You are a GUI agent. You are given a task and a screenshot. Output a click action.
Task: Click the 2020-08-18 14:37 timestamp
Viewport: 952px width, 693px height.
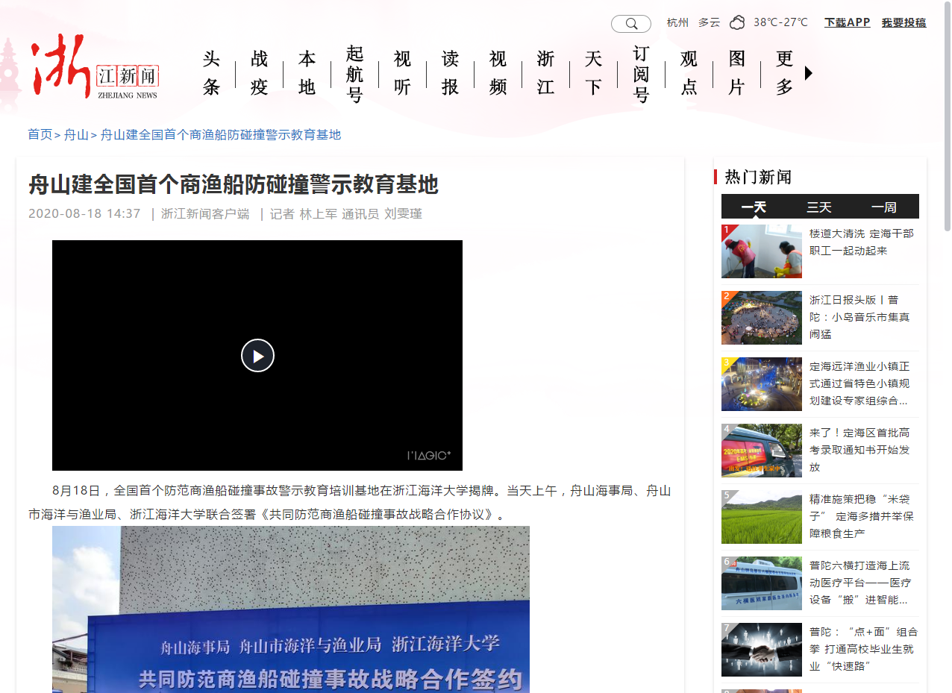[x=84, y=213]
